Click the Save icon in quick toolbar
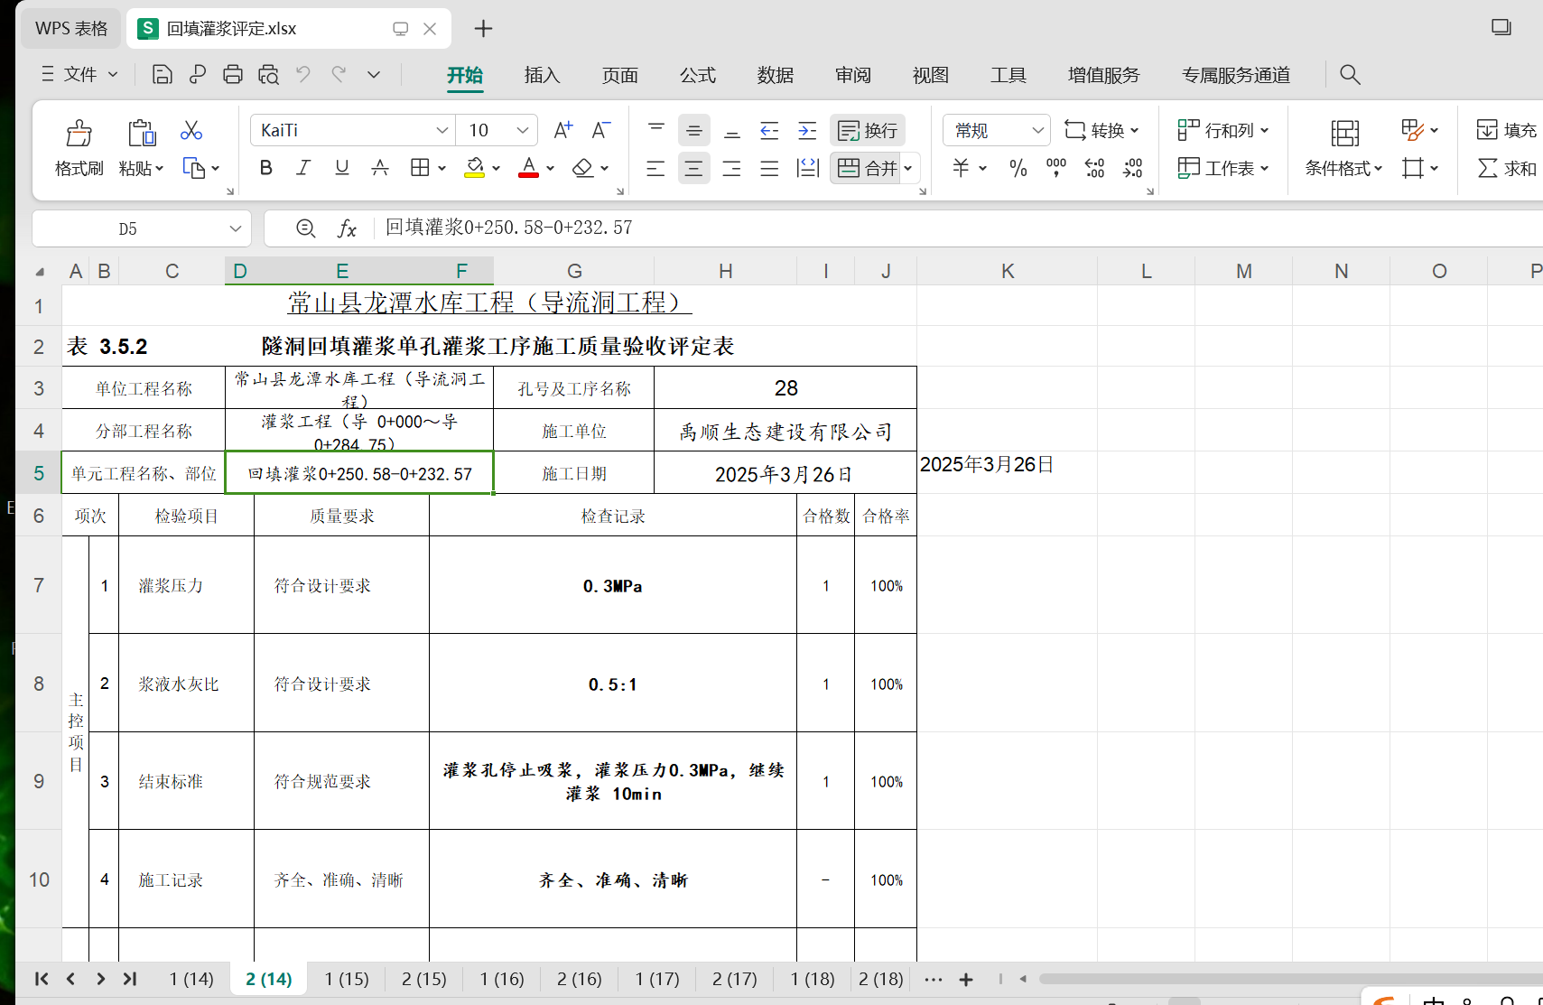Screen dimensions: 1543x1005 point(162,75)
